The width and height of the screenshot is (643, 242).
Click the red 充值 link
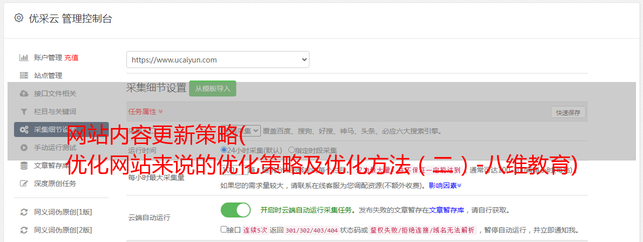tap(71, 57)
